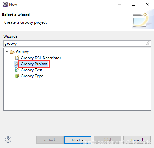Viewport: 154px width, 148px height.
Task: Click the green Groovy Type icon
Action: (x=17, y=76)
